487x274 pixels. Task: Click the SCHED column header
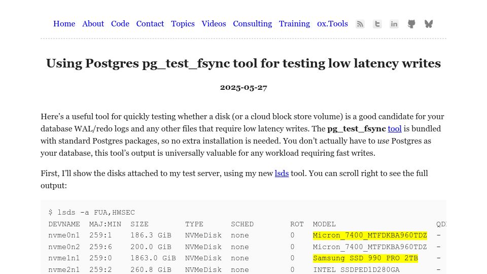point(242,224)
